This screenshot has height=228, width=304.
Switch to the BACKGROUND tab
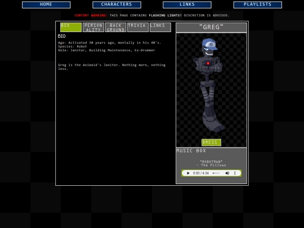pyautogui.click(x=115, y=27)
